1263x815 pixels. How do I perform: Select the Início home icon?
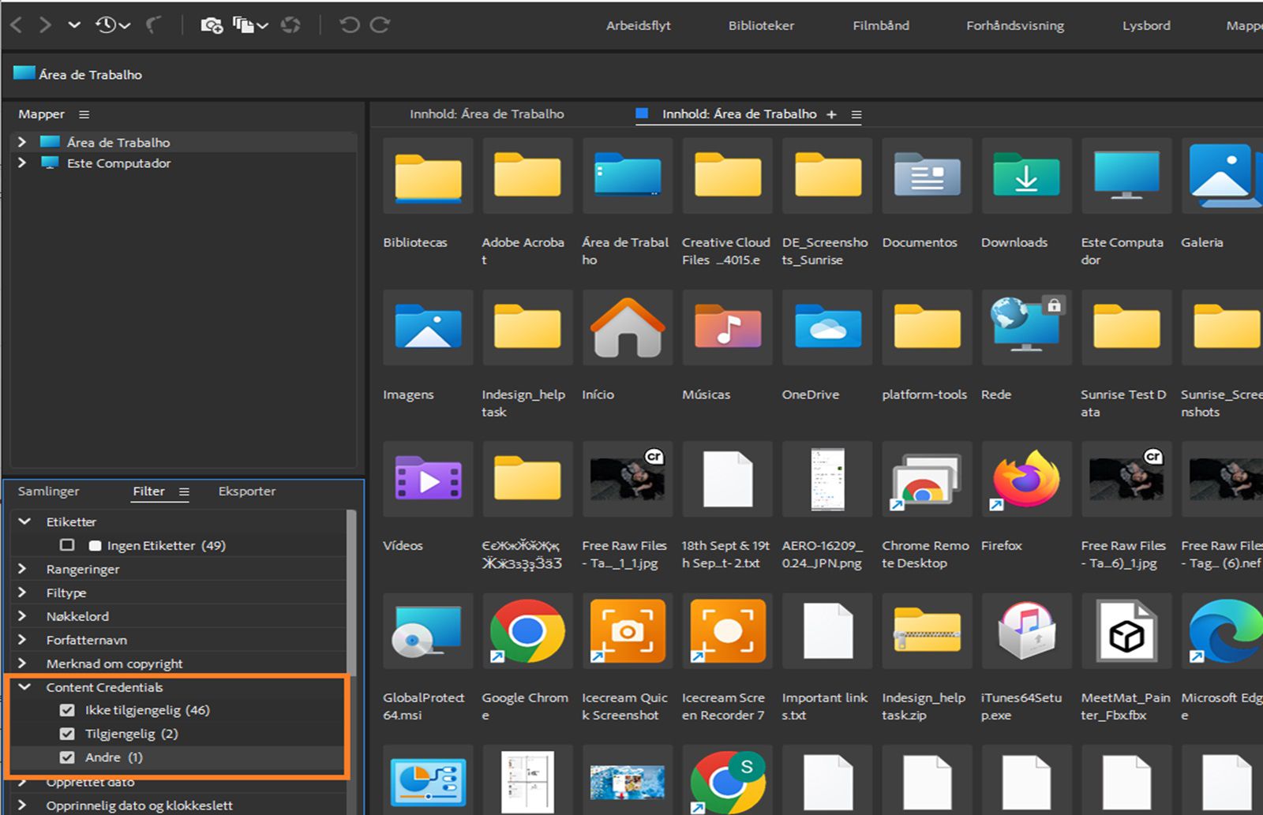coord(627,327)
